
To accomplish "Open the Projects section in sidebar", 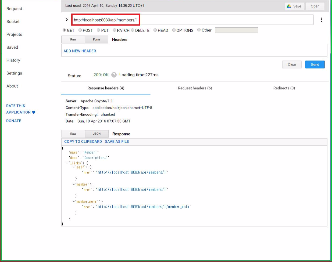I will [x=14, y=34].
